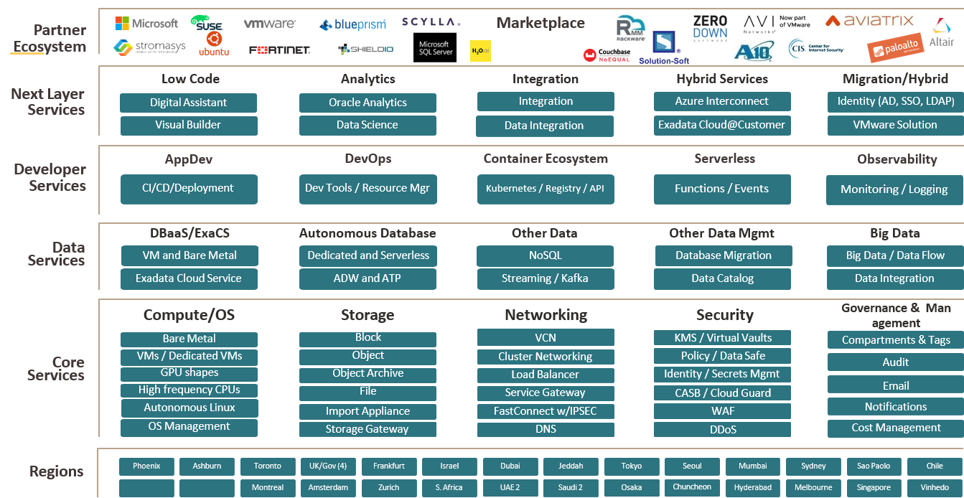Screen dimensions: 964x498
Task: Select KMS / Virtual Vaults
Action: 722,338
